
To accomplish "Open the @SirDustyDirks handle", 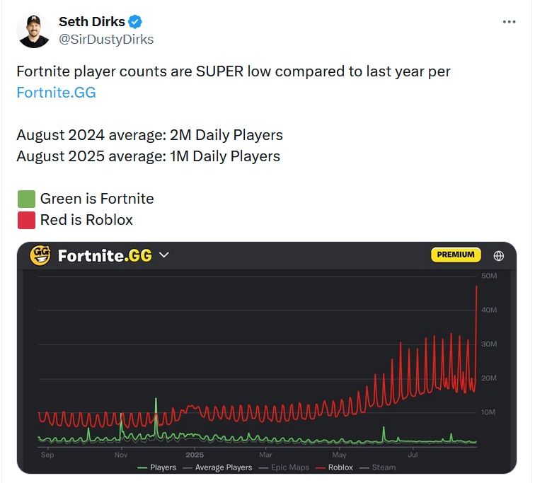I will (x=106, y=40).
